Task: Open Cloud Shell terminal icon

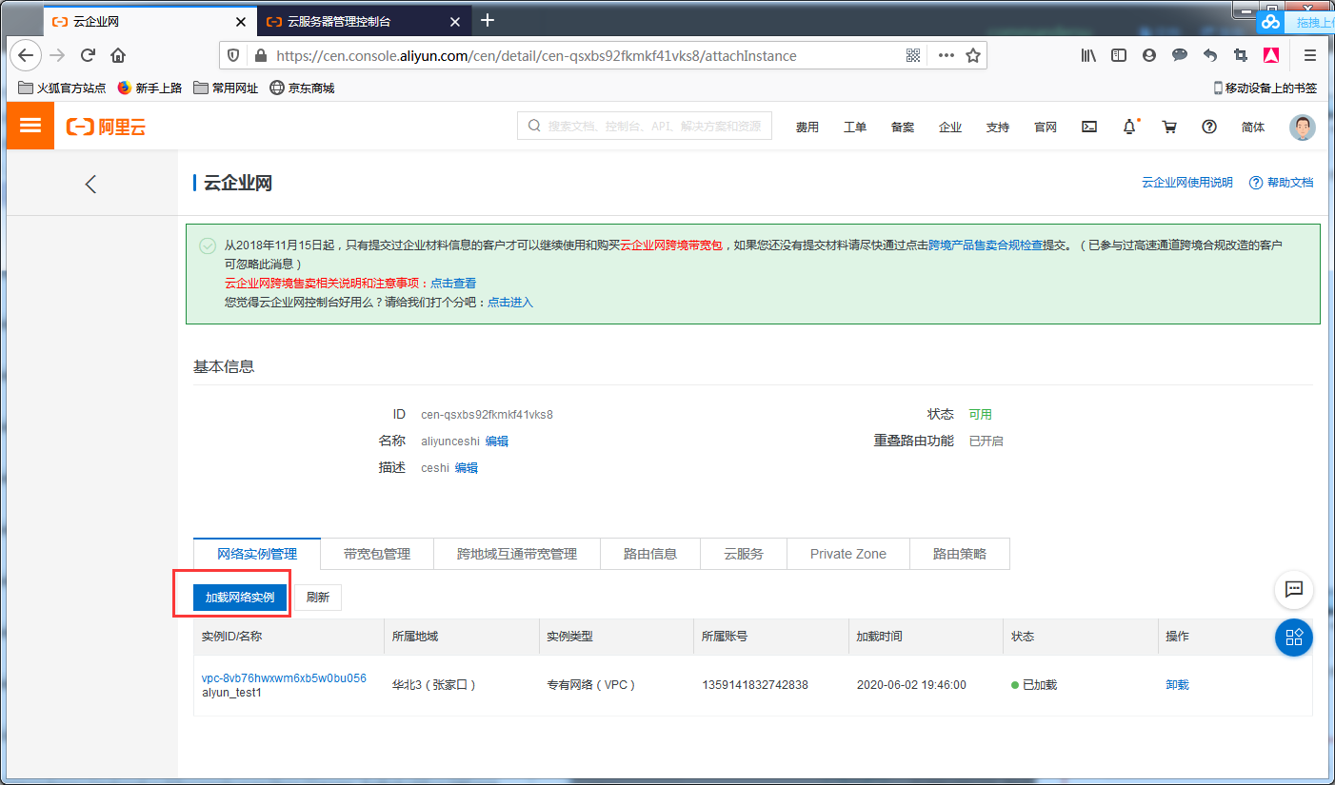Action: [x=1088, y=126]
